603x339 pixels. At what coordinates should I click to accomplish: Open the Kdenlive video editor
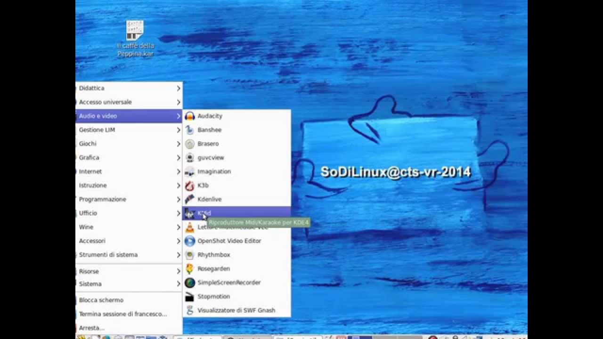coord(236,199)
